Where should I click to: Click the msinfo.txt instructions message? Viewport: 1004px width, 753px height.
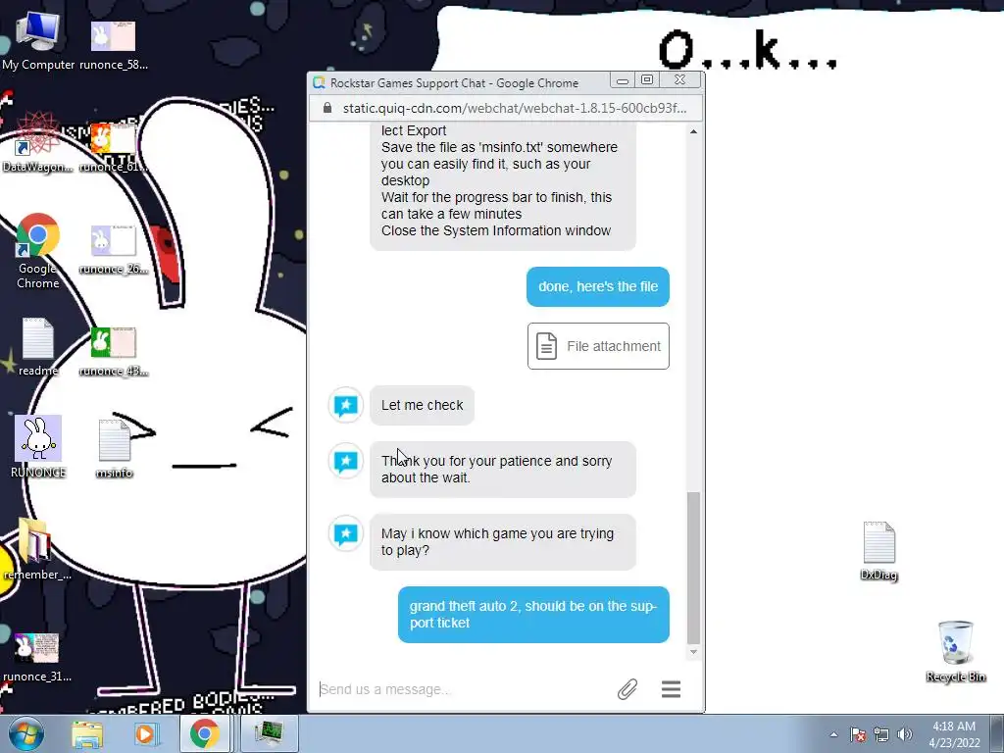[503, 185]
